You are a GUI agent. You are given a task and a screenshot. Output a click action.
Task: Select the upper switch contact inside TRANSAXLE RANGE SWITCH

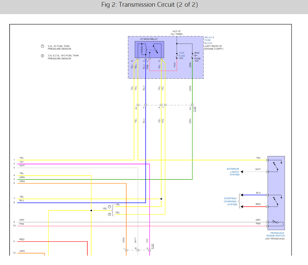(276, 166)
